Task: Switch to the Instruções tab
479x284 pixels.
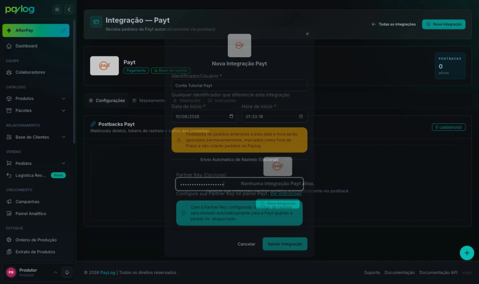Action: point(222,100)
